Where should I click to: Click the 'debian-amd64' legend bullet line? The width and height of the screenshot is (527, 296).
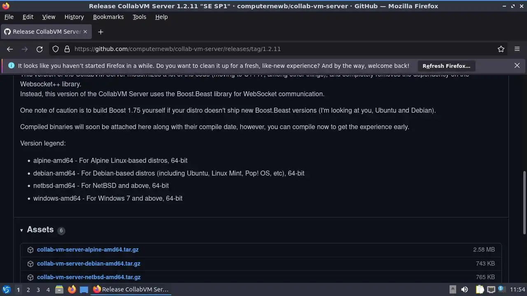point(169,173)
